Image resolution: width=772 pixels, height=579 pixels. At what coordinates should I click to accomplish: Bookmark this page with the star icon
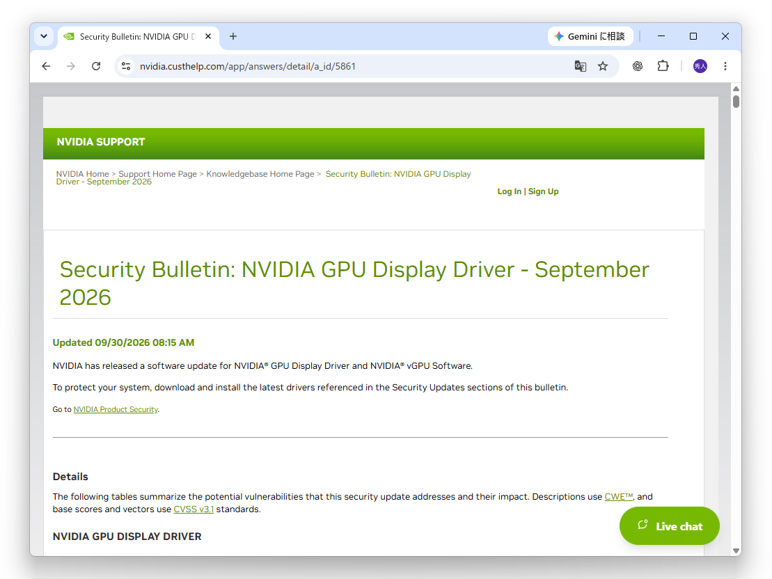pos(603,66)
